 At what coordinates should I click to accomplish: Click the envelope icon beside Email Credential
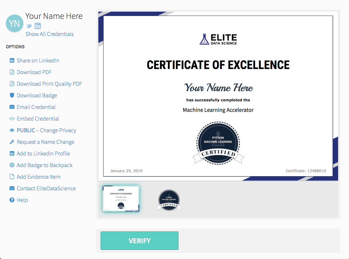tap(12, 107)
